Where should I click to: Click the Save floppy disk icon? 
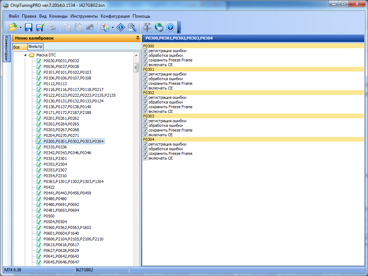pyautogui.click(x=29, y=27)
